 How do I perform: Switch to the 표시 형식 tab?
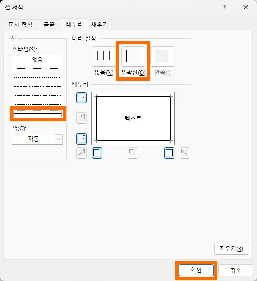coord(20,25)
